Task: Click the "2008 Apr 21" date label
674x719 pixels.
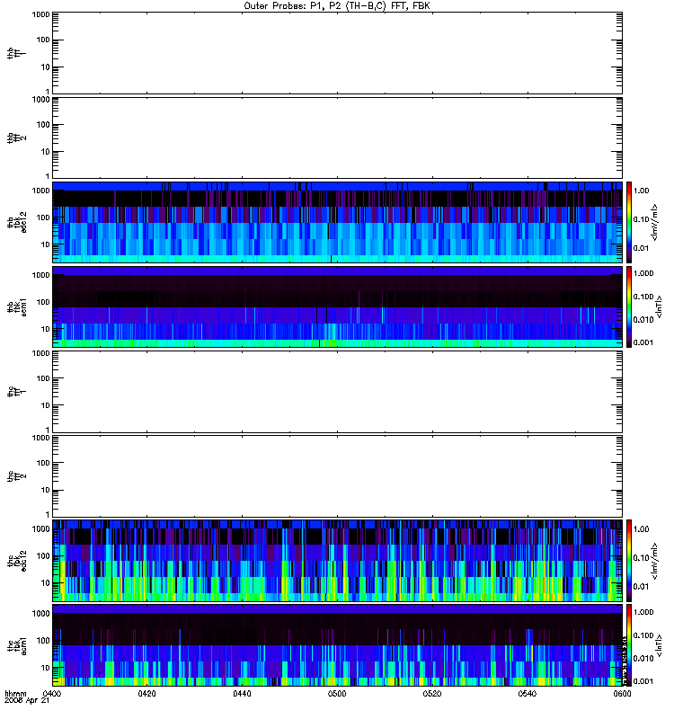Action: coord(27,701)
